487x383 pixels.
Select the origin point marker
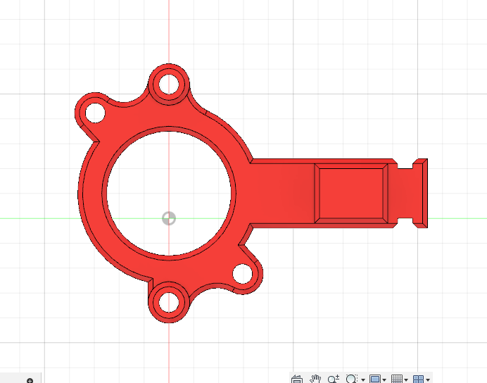click(169, 218)
